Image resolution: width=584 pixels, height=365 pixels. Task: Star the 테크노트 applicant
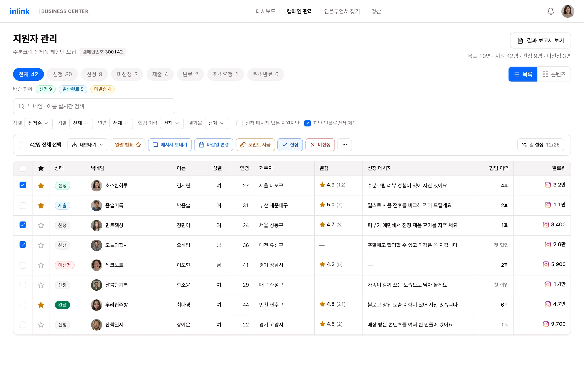tap(41, 265)
